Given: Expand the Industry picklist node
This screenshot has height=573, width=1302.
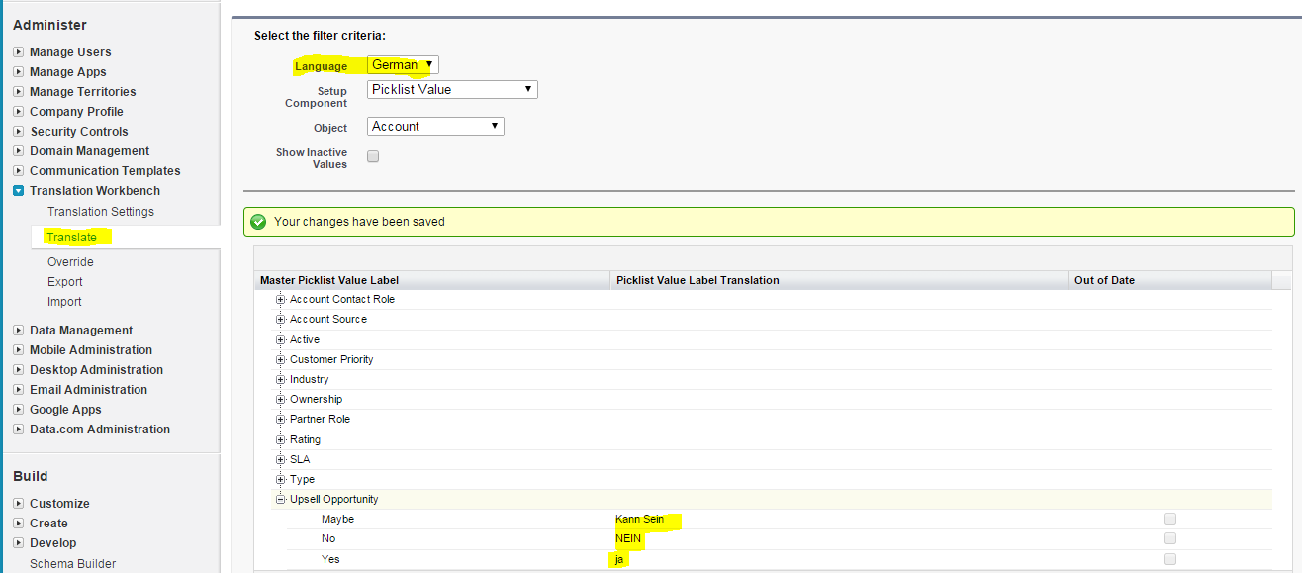Looking at the screenshot, I should pyautogui.click(x=281, y=380).
